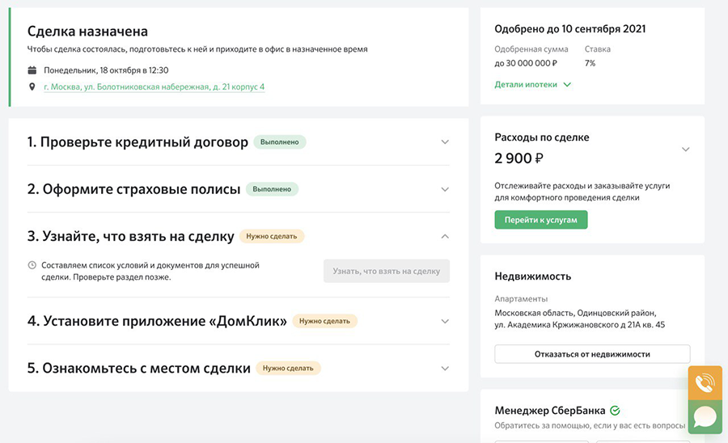
Task: Click the location pin icon beside the address
Action: tap(32, 86)
